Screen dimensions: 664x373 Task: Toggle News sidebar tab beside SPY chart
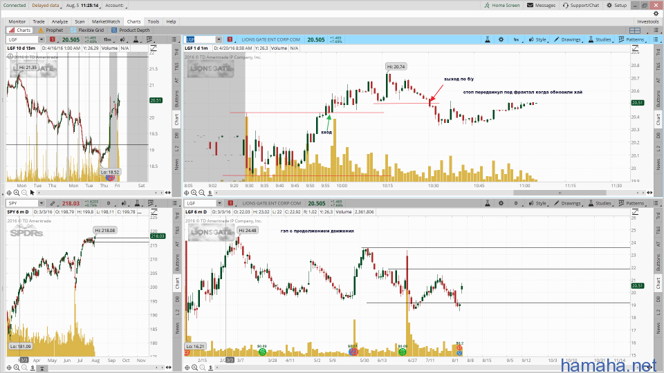(x=177, y=327)
